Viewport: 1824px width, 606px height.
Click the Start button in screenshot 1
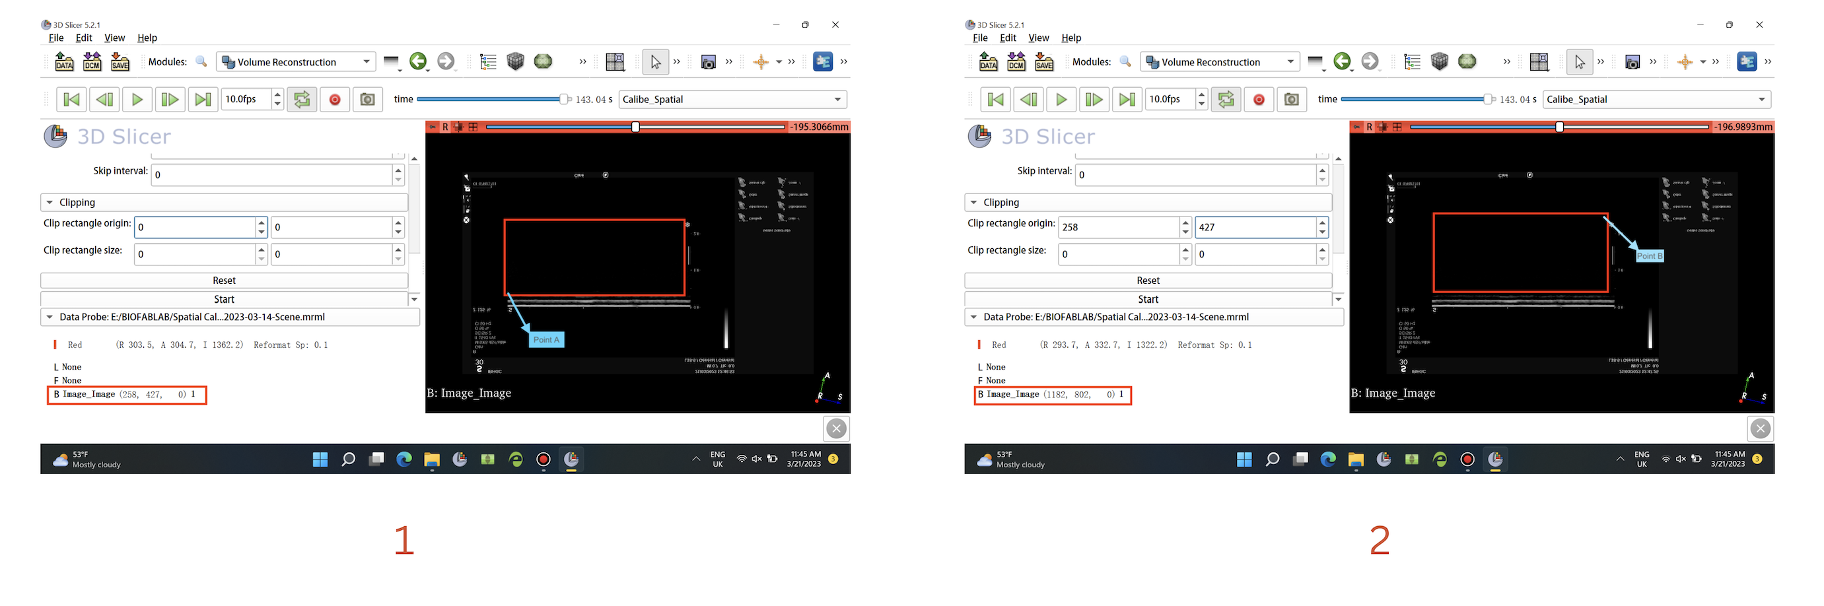[225, 300]
